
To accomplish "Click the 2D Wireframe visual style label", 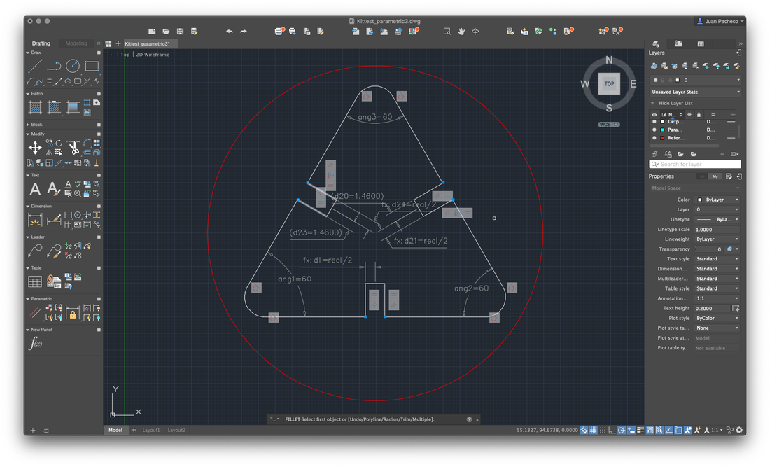I will [153, 55].
